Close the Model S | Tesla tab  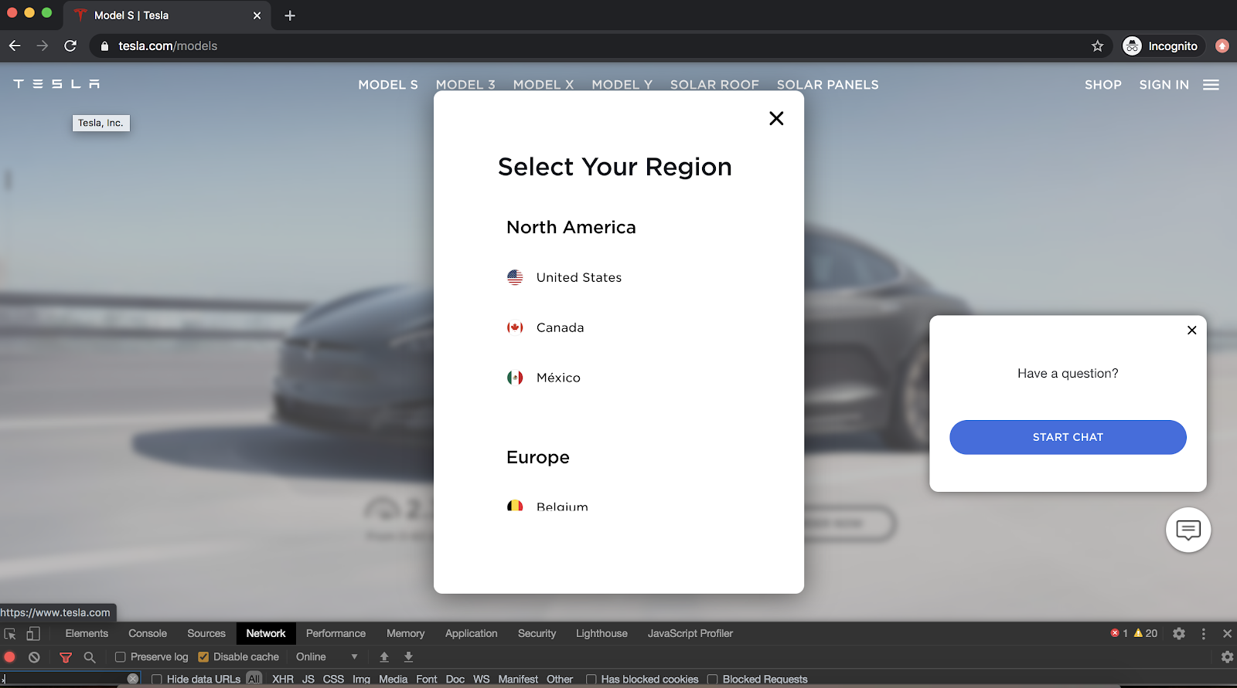click(257, 15)
